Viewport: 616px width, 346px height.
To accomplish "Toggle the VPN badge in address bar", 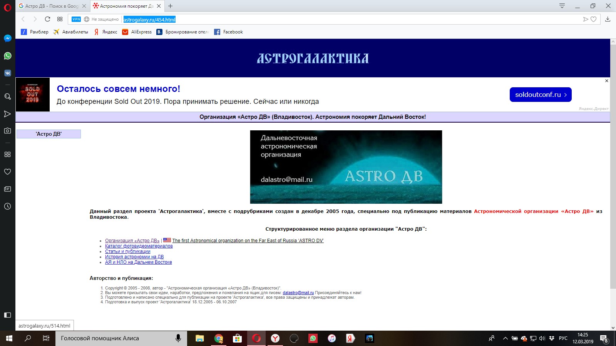I will 76,19.
